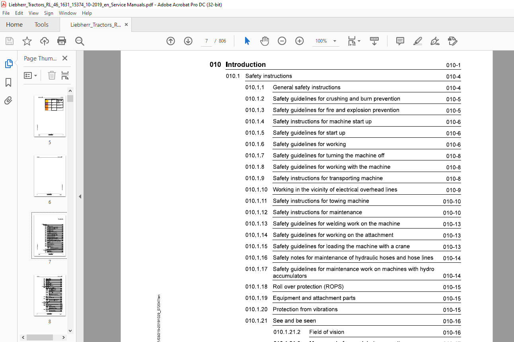Upload file to cloud icon

[45, 41]
